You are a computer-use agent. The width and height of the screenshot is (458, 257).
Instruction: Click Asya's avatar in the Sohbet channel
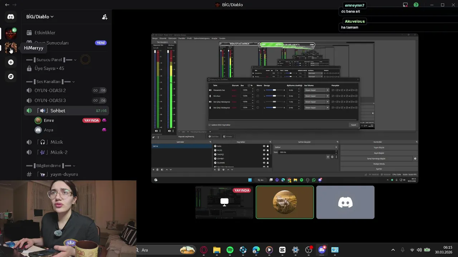(x=38, y=130)
